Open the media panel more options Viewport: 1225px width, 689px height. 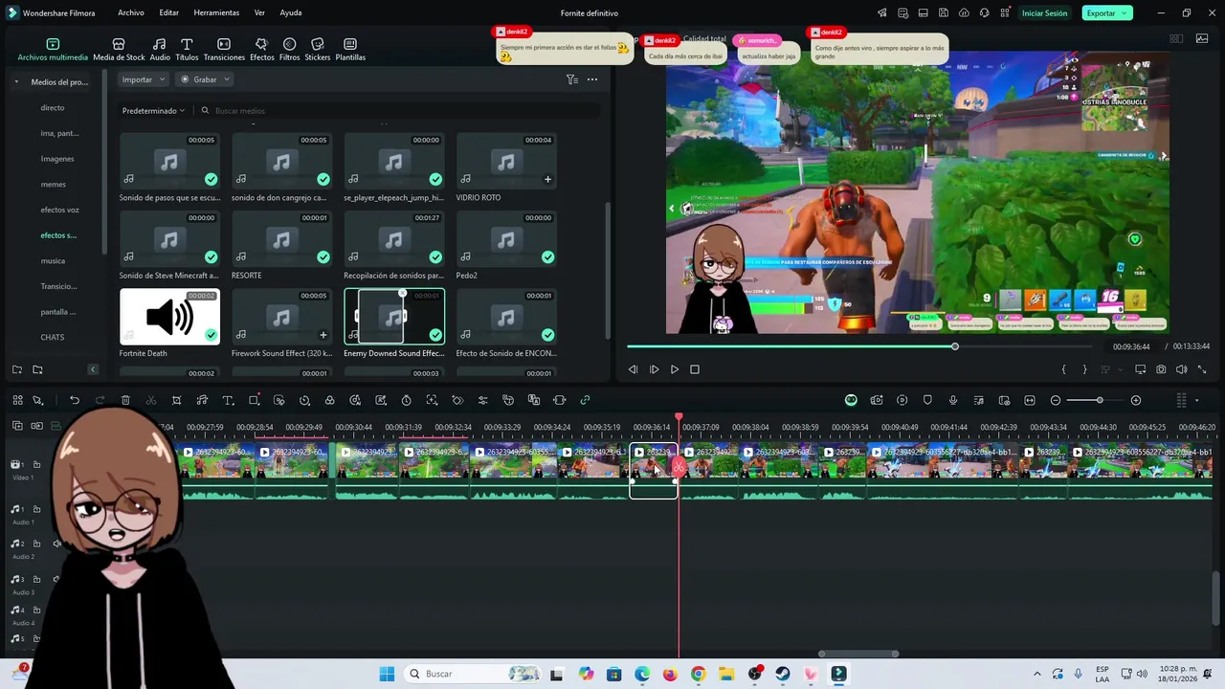[x=592, y=79]
